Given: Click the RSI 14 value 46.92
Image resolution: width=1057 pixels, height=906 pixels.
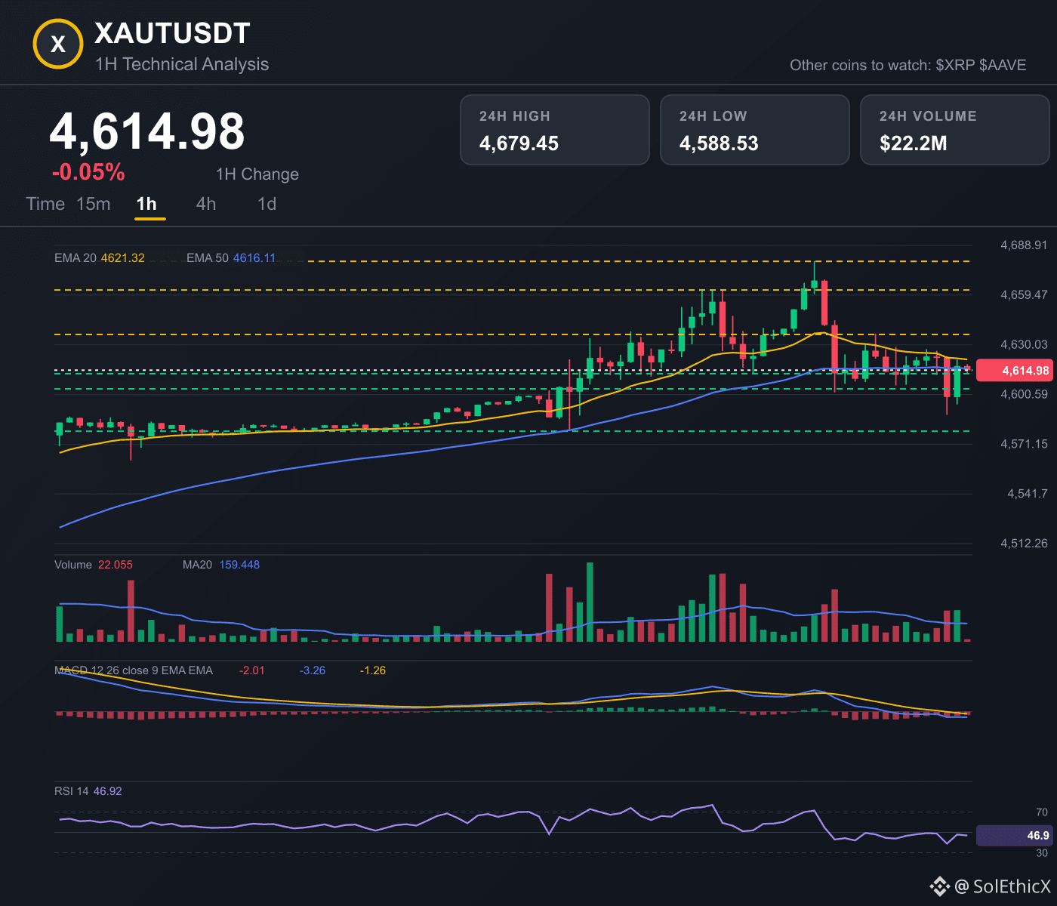Looking at the screenshot, I should click(108, 791).
